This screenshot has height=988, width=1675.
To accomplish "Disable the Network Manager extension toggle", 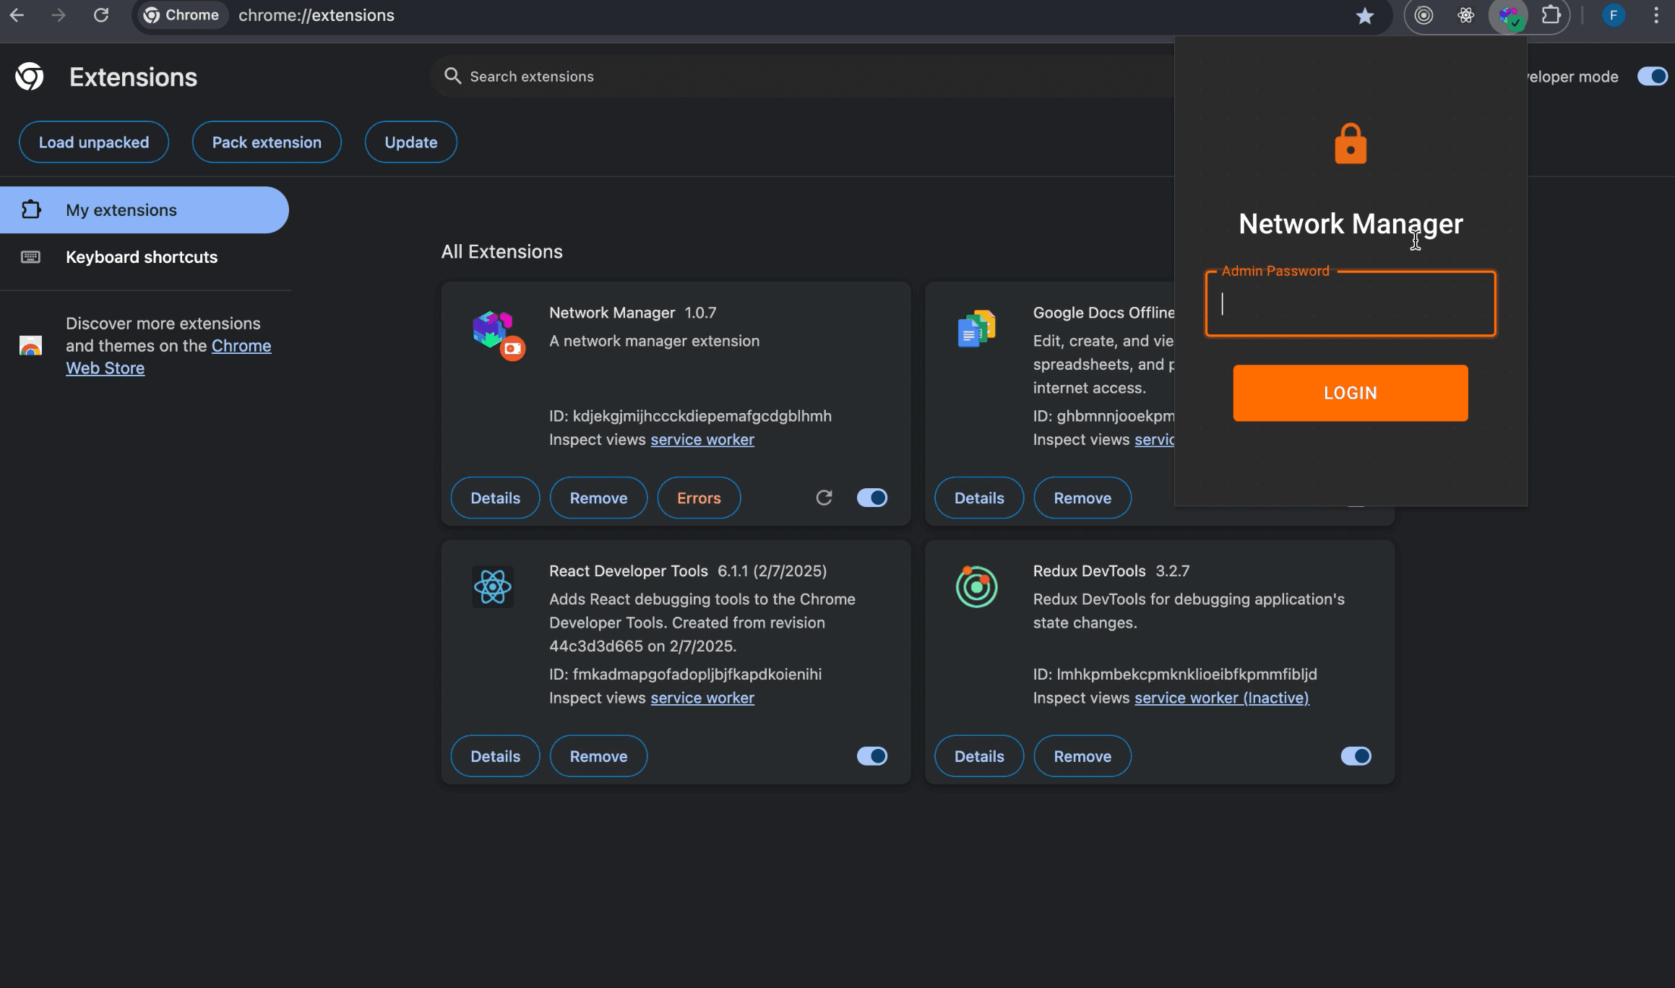I will coord(871,498).
